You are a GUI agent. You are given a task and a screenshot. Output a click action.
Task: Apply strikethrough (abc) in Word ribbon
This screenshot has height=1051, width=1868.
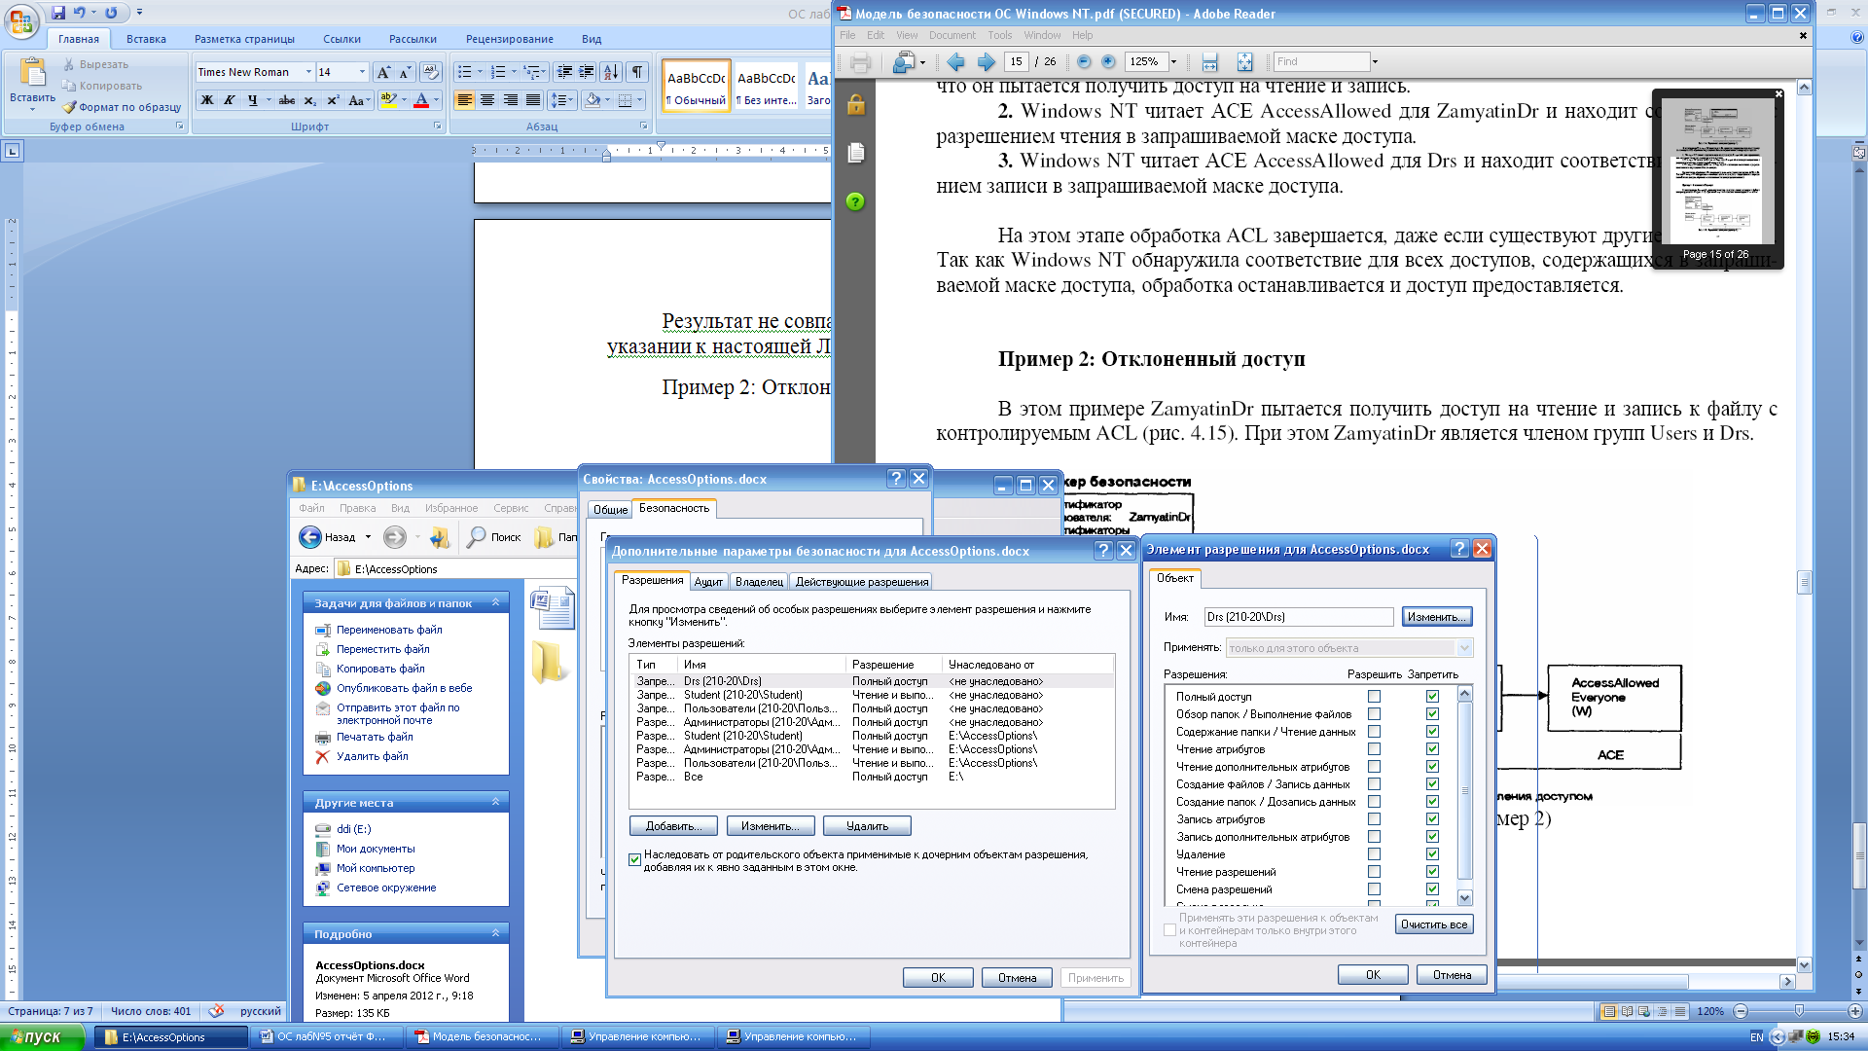point(286,100)
